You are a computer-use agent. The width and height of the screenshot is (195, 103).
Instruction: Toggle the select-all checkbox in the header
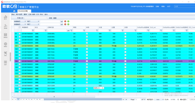click(x=20, y=27)
